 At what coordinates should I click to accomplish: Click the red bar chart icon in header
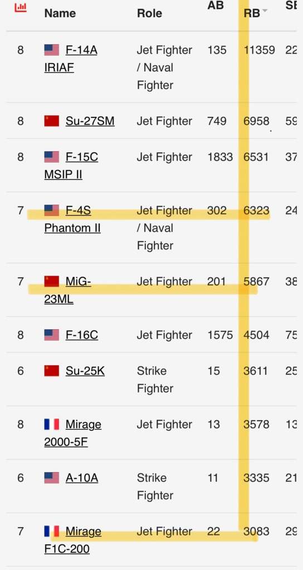pyautogui.click(x=21, y=7)
